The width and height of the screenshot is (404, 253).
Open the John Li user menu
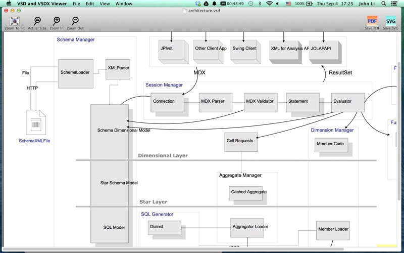click(x=368, y=4)
